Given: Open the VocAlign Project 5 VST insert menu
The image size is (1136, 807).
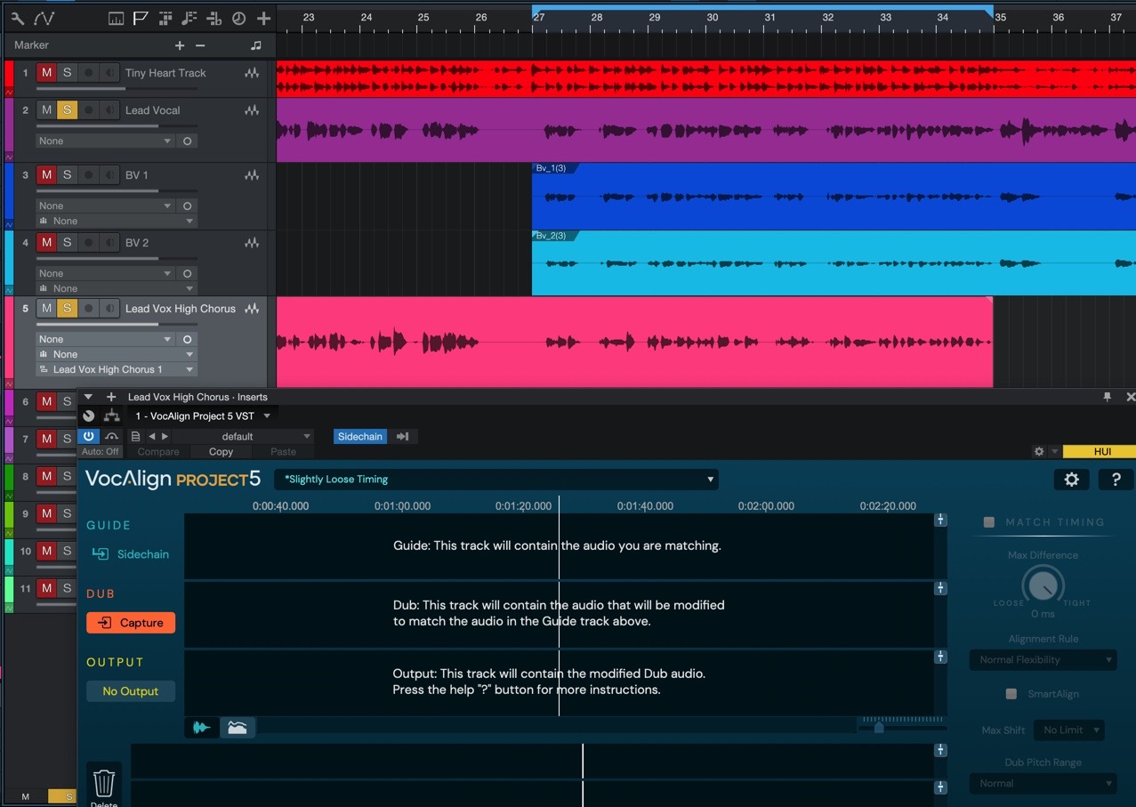Looking at the screenshot, I should (203, 416).
